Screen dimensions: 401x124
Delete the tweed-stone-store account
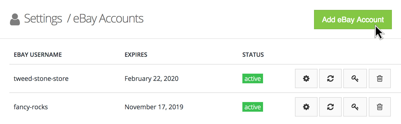380,78
